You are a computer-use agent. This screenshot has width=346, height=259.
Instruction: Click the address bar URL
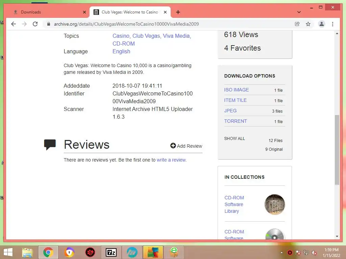[126, 24]
